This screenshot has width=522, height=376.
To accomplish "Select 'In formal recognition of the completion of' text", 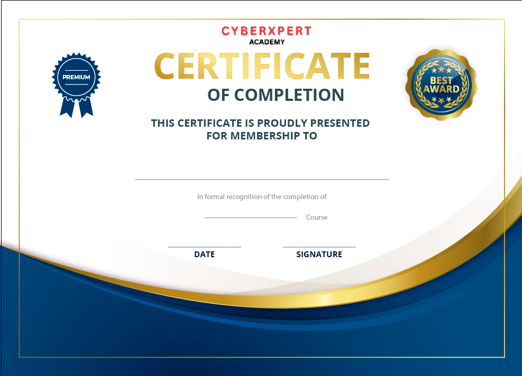I will pos(262,197).
